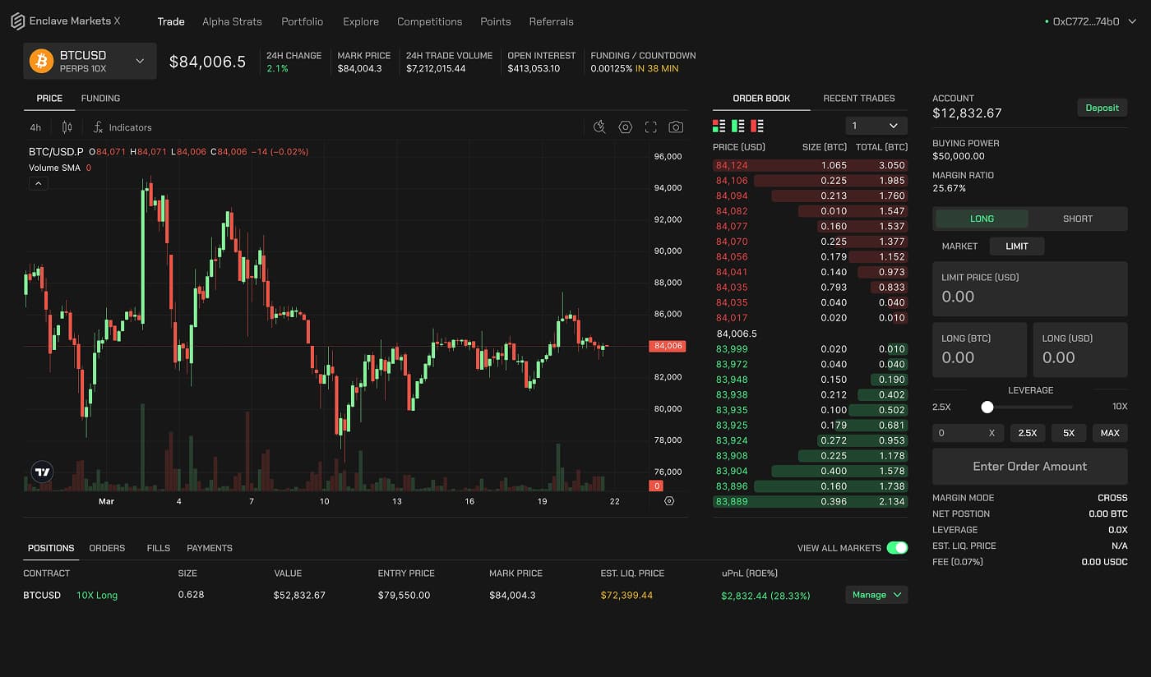The height and width of the screenshot is (677, 1151).
Task: Toggle View All Markets switch
Action: [897, 548]
